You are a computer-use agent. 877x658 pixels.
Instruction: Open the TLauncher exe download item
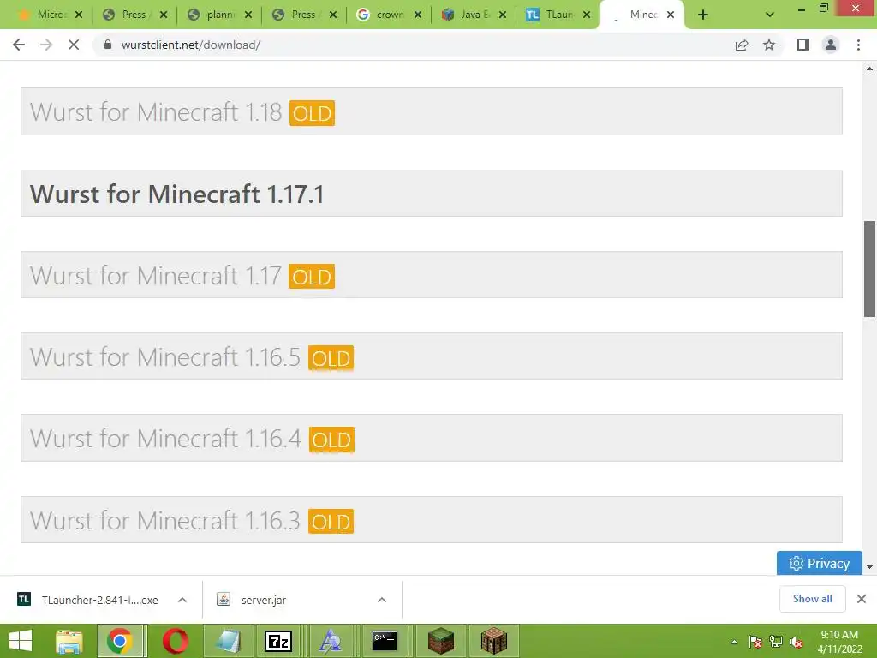[88, 600]
